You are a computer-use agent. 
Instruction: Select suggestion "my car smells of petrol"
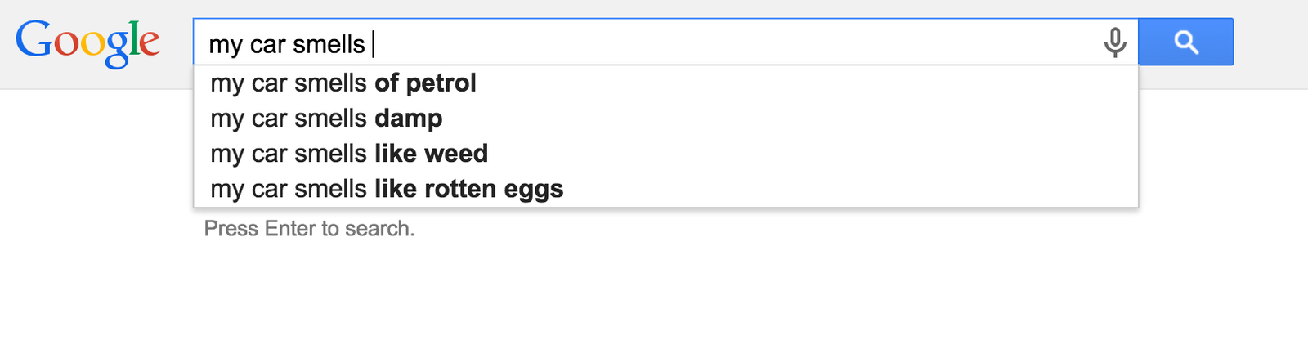pyautogui.click(x=343, y=83)
